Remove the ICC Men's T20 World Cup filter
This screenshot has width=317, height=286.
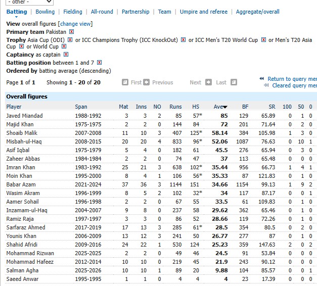click(263, 40)
